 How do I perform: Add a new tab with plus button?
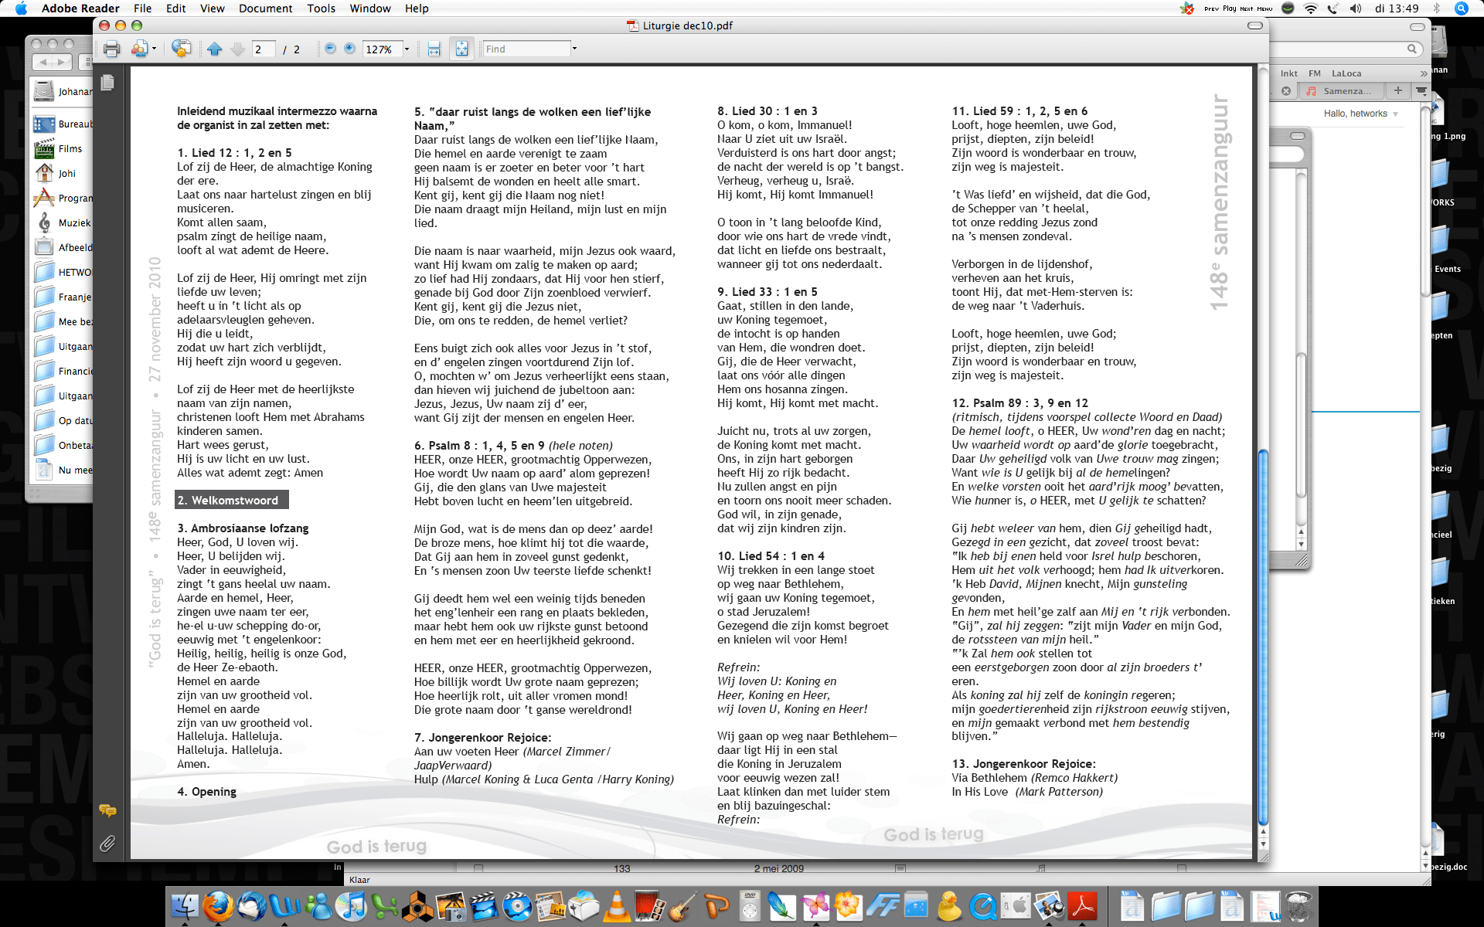tap(1397, 90)
